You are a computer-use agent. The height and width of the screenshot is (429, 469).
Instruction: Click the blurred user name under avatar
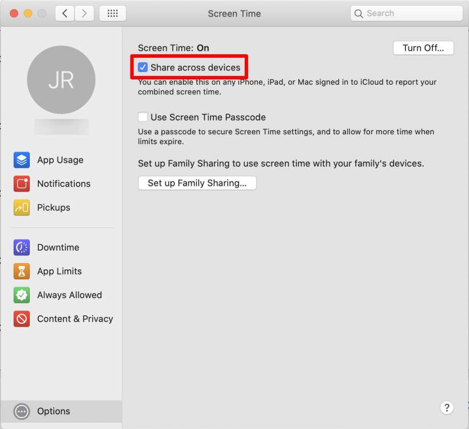[x=61, y=127]
